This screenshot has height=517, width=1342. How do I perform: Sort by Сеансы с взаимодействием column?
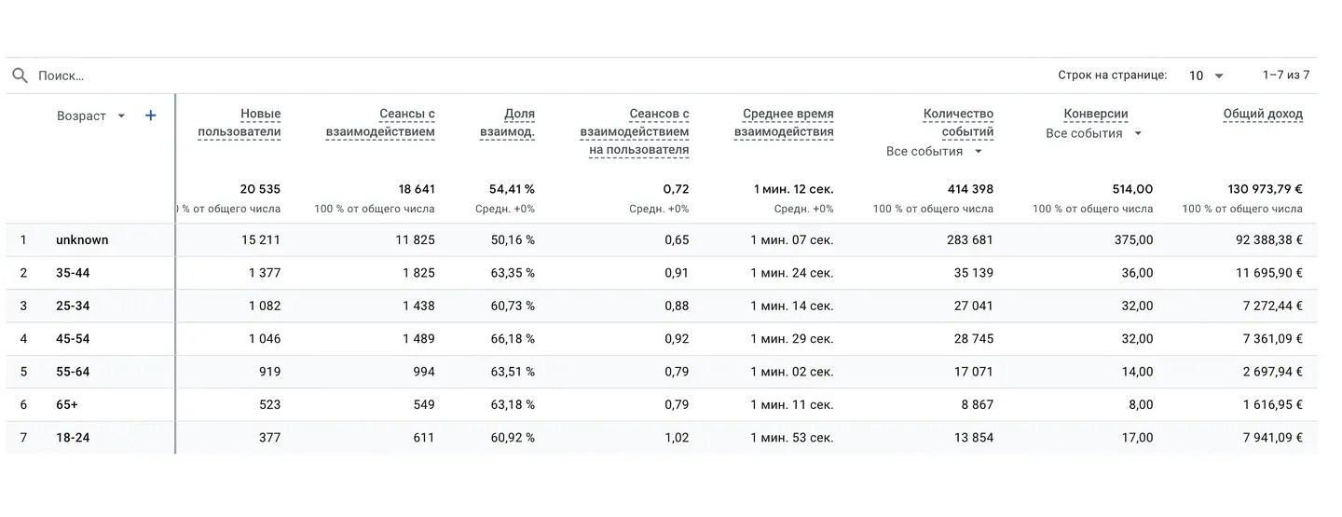[380, 123]
